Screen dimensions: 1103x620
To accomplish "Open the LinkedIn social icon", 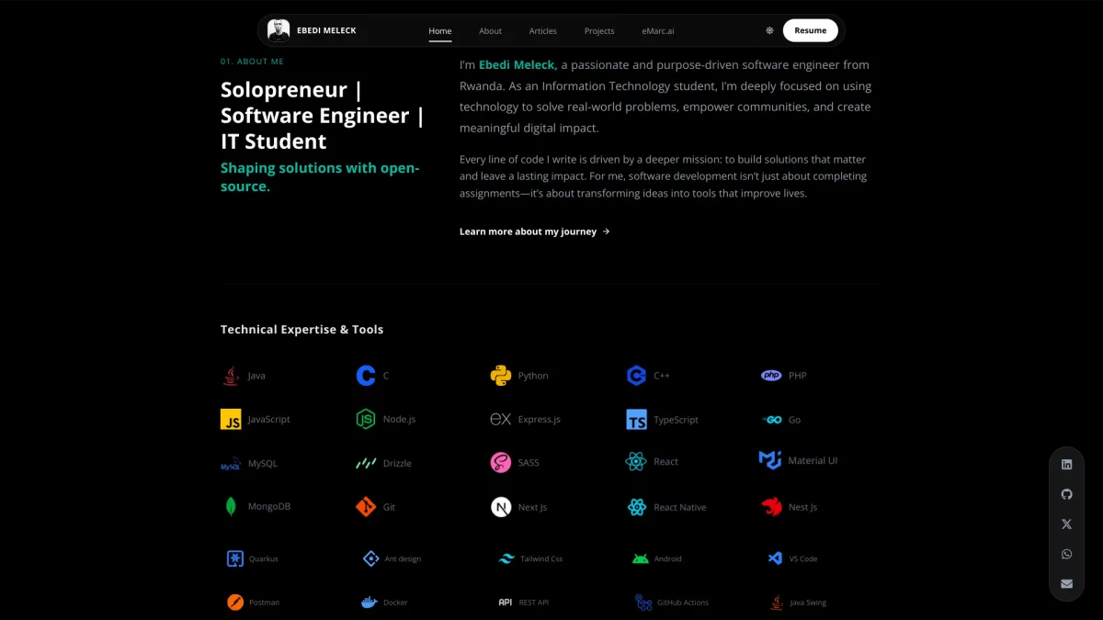I will [x=1066, y=465].
